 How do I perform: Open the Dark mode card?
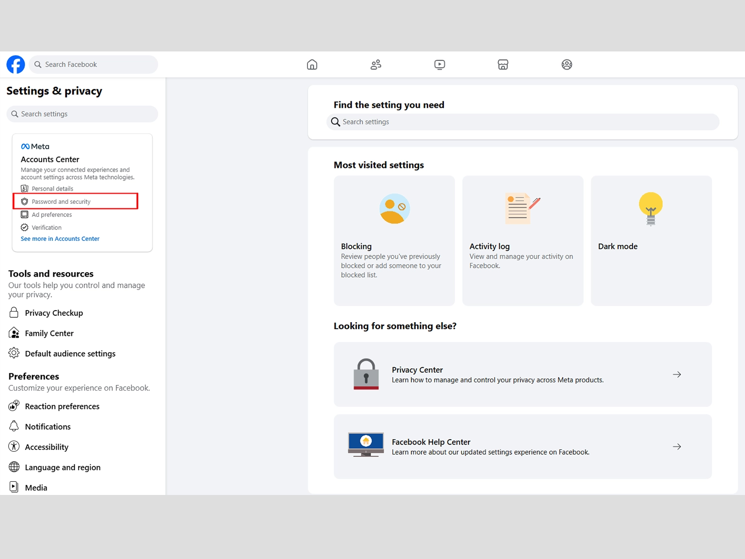click(651, 241)
